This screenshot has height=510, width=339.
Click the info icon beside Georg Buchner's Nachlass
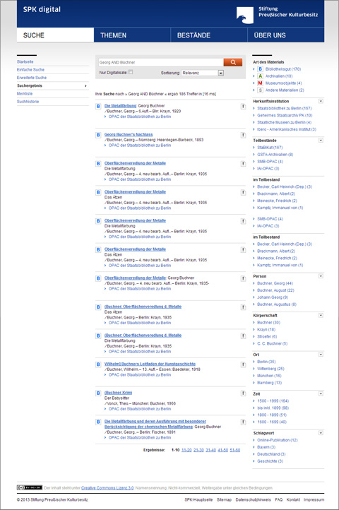pos(243,135)
